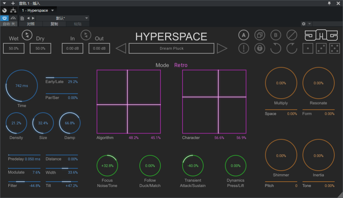
Task: Click the Damp knob
Action: (70, 123)
